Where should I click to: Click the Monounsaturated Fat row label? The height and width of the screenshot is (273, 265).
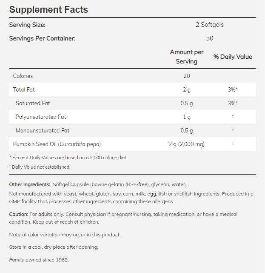click(43, 130)
